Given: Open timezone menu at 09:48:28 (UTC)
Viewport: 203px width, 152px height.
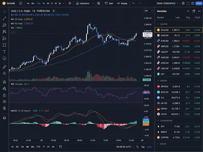Looking at the screenshot, I should click(x=124, y=147).
